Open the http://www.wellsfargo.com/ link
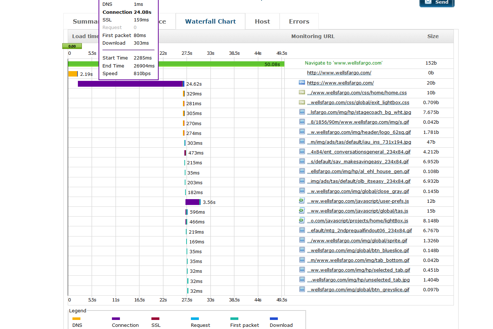Screen dimensions: 493x329 339,73
